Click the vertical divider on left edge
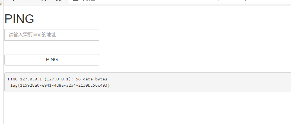 click(x=3, y=62)
